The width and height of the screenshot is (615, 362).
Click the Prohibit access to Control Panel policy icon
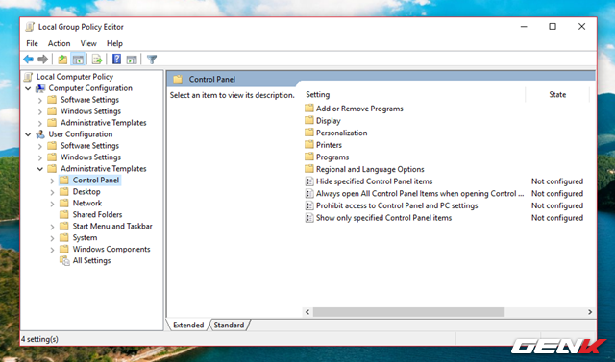pyautogui.click(x=309, y=205)
